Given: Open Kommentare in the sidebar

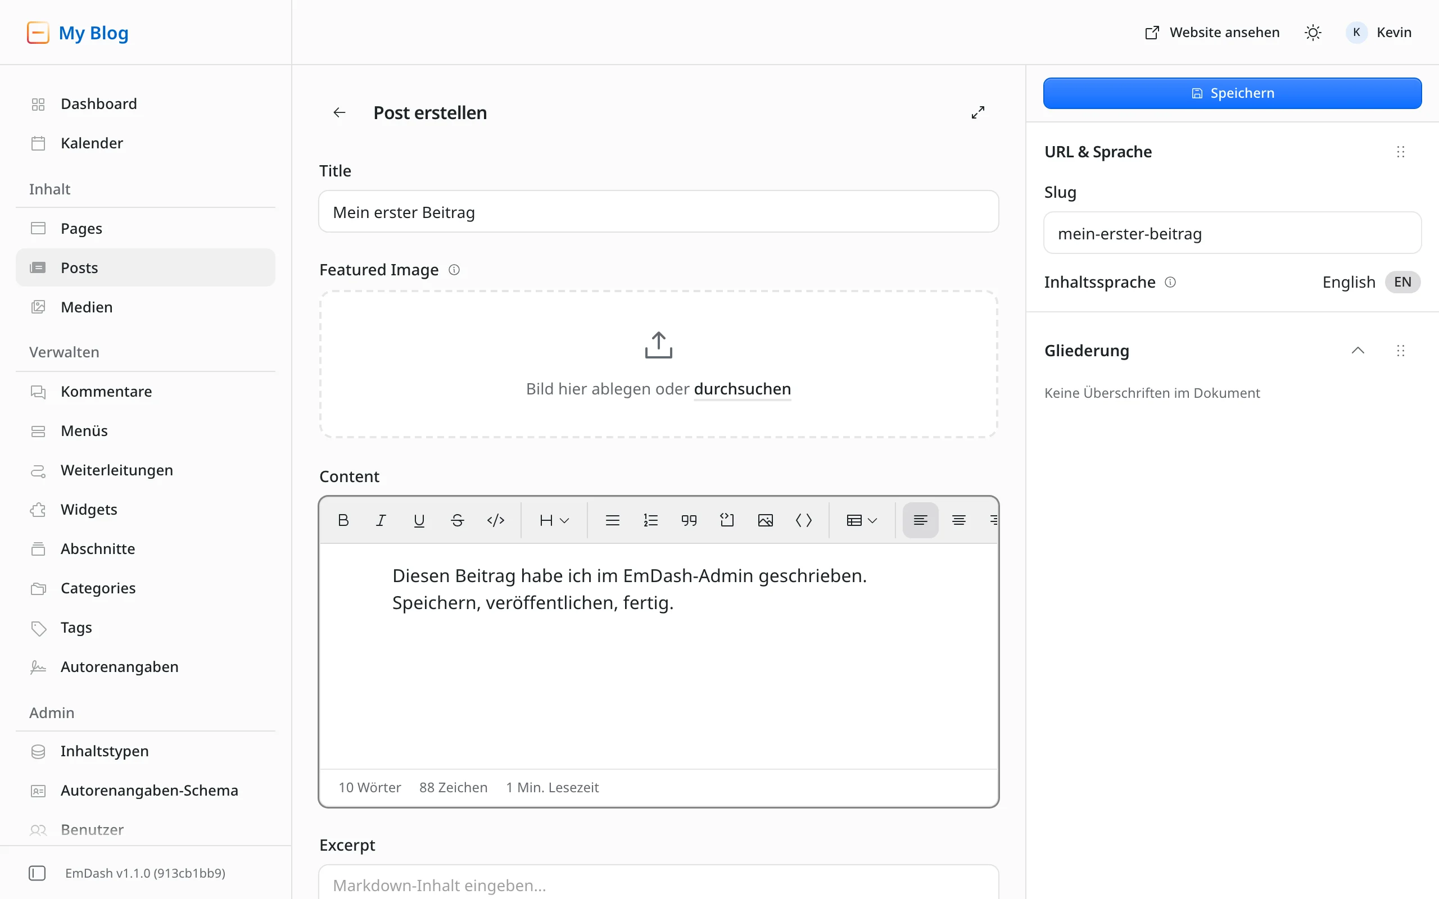Looking at the screenshot, I should (x=146, y=391).
